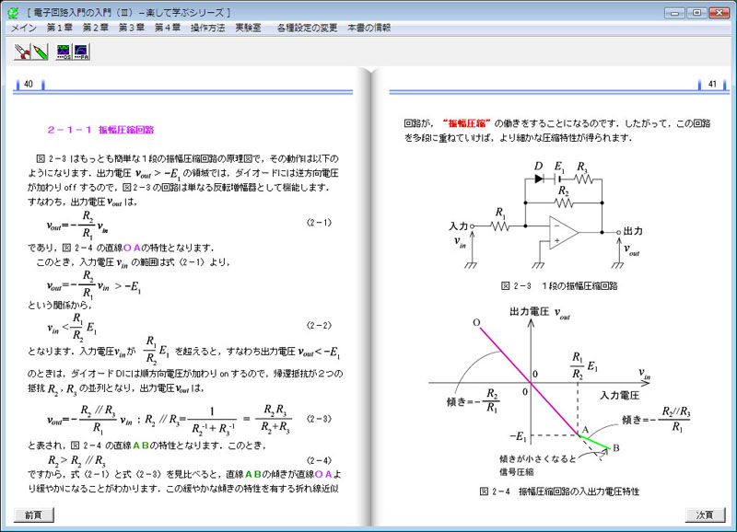The width and height of the screenshot is (737, 532).
Task: Maximize the application window
Action: tap(697, 13)
